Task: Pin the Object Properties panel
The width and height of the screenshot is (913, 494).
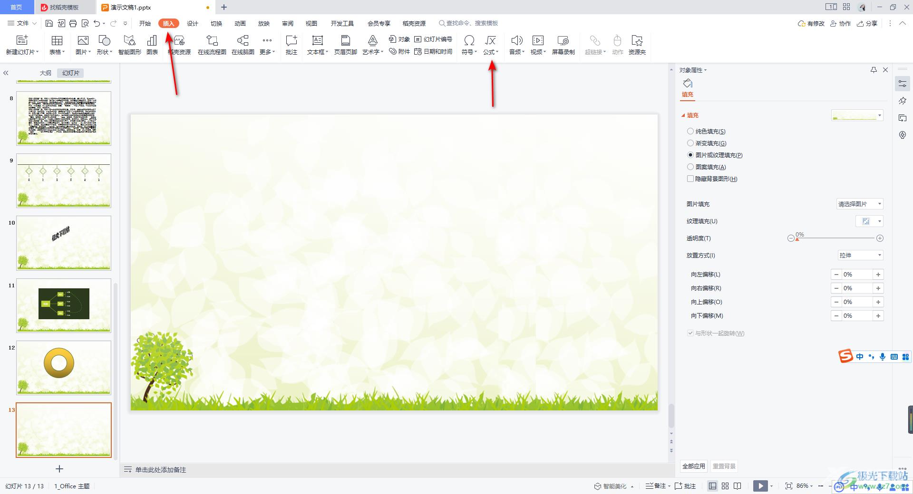Action: click(874, 70)
